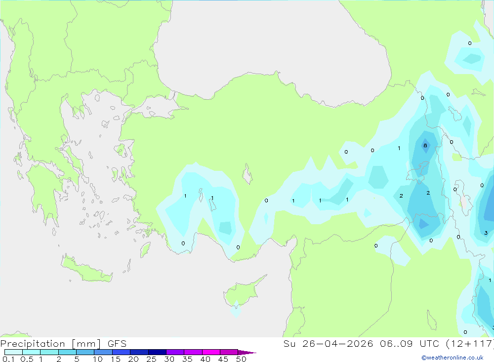
Task: Click the '(12+117)' forecast offset text
Action: tap(470, 344)
